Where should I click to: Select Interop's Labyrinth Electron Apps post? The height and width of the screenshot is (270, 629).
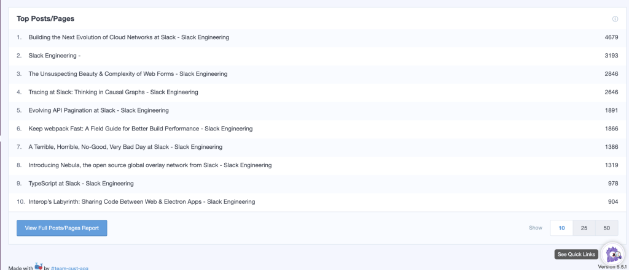(141, 201)
